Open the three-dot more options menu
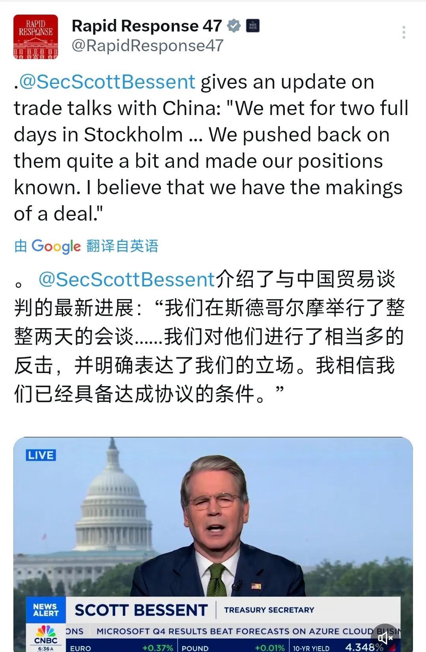 pos(404,32)
